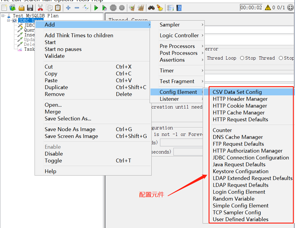Open the Help question mark icon
The height and width of the screenshot is (228, 295).
179,8
